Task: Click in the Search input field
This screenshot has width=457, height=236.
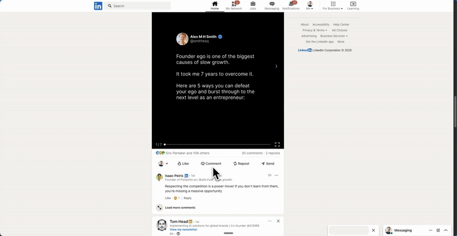Action: point(138,6)
